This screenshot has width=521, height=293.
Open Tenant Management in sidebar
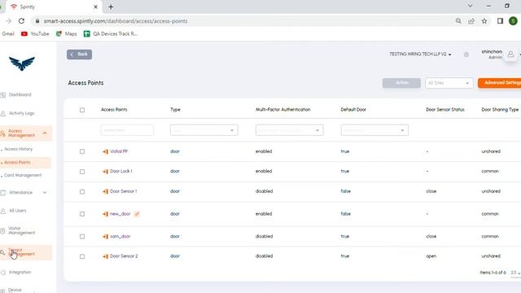point(22,252)
